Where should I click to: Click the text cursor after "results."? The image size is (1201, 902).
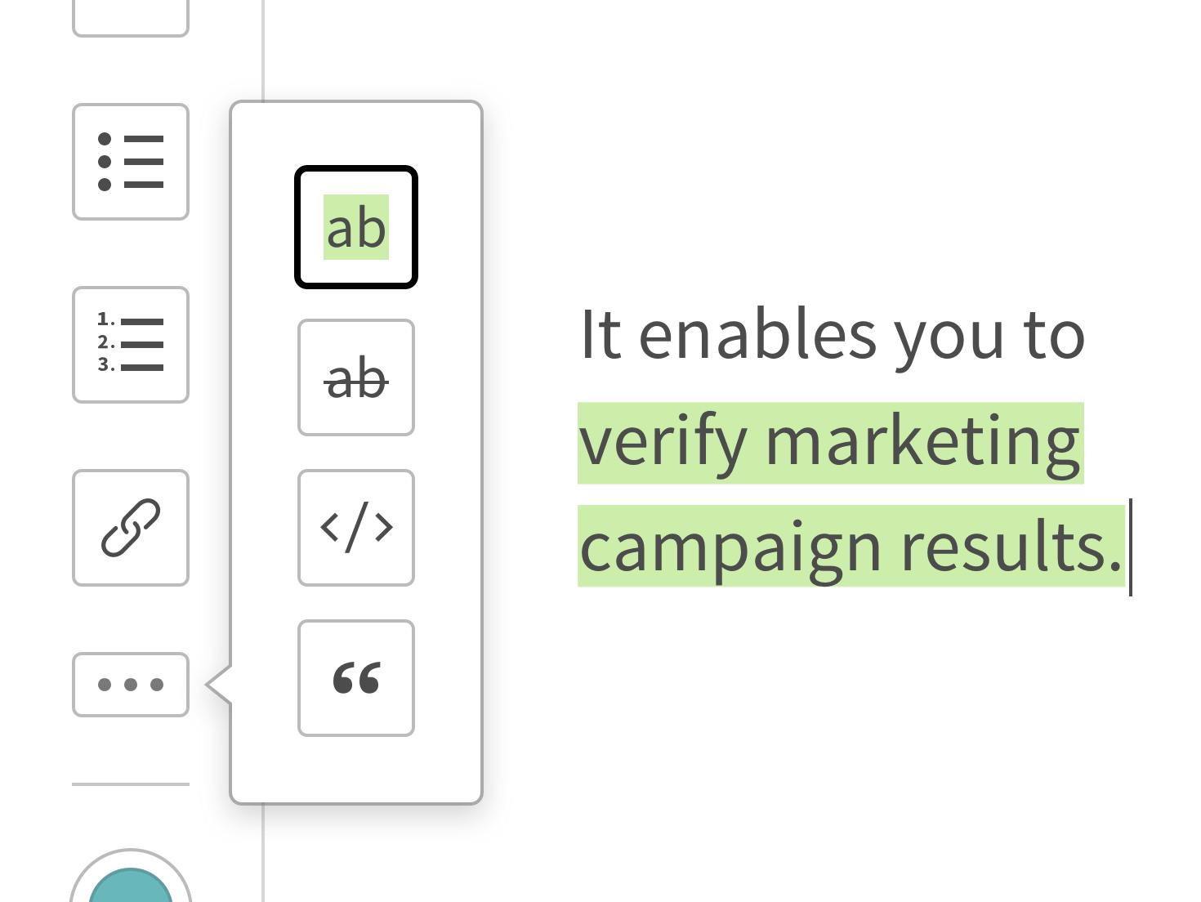(1131, 547)
